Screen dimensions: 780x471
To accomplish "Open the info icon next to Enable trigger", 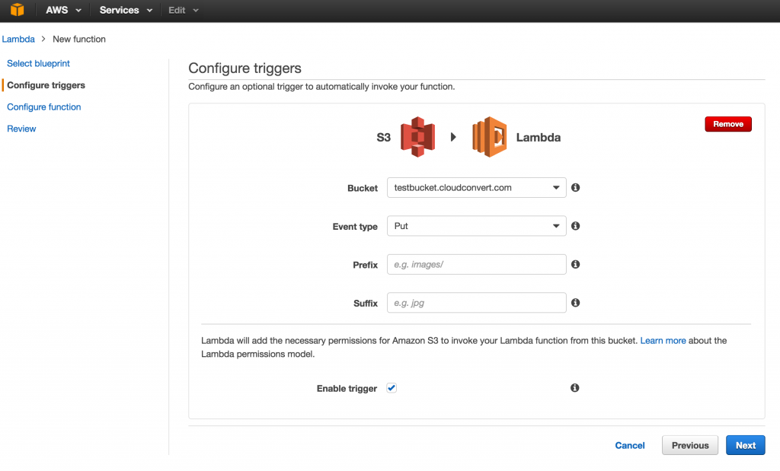I will (x=574, y=387).
